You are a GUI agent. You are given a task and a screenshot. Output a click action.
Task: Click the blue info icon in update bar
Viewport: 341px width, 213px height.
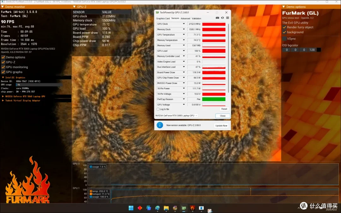pyautogui.click(x=160, y=125)
